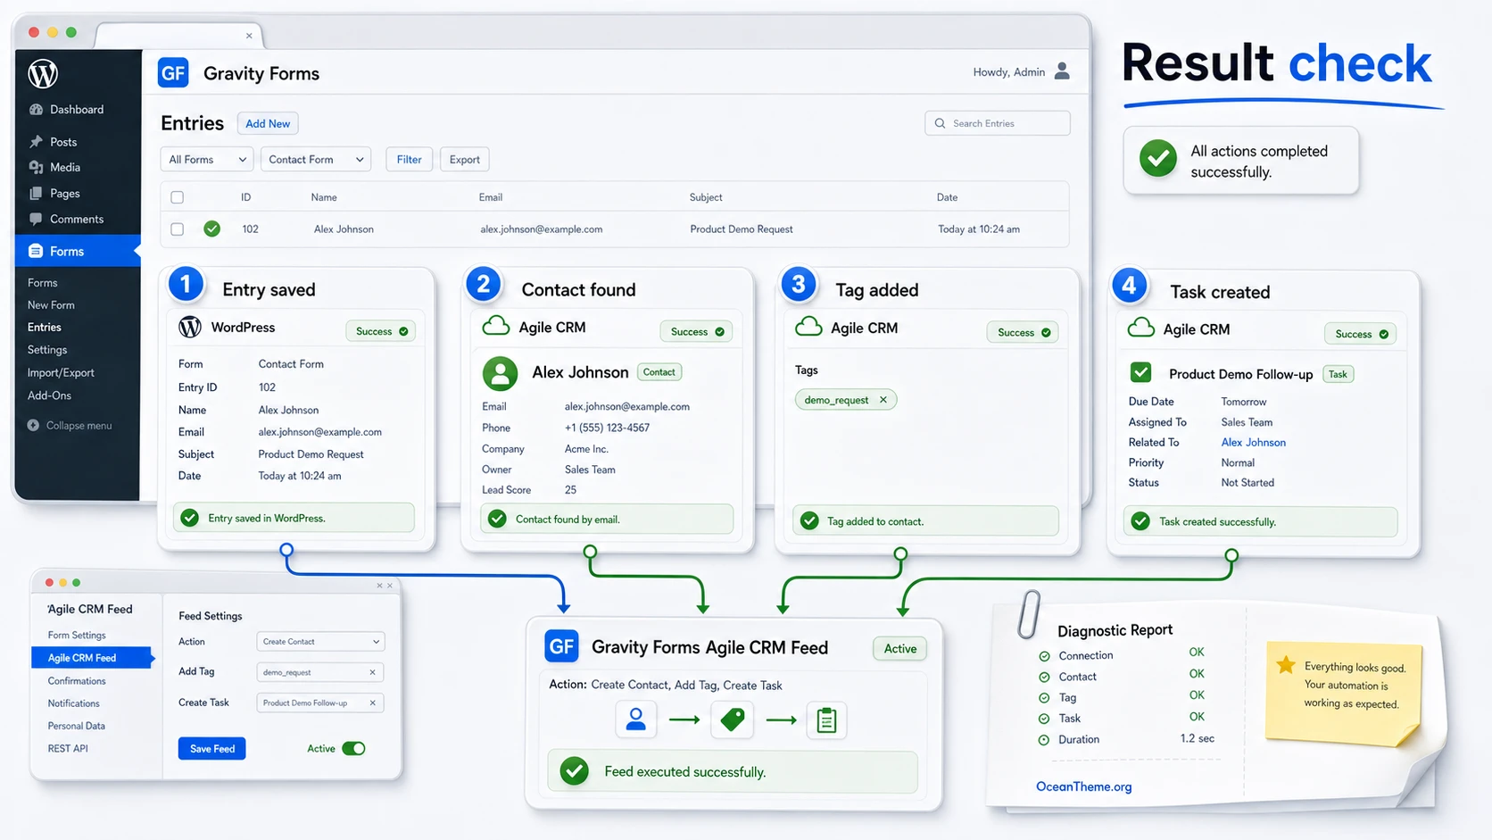Click WordPress logo in Entry saved card
Image resolution: width=1492 pixels, height=840 pixels.
coord(190,328)
